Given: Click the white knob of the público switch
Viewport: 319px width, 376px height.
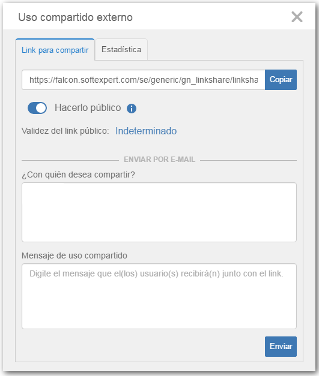Looking at the screenshot, I should (x=41, y=108).
